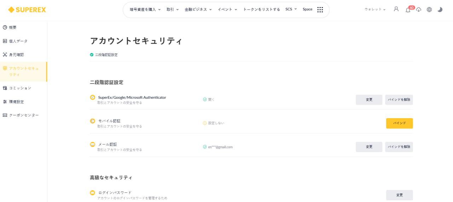Expand the ウォレット dropdown
The image size is (453, 202).
[x=375, y=10]
